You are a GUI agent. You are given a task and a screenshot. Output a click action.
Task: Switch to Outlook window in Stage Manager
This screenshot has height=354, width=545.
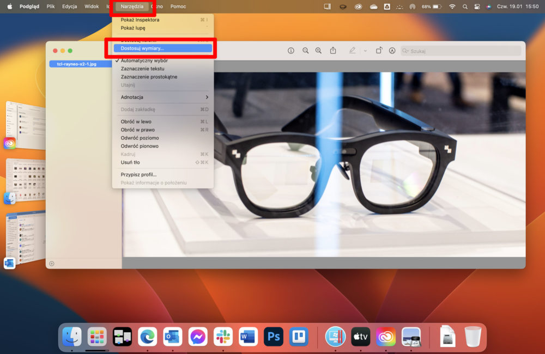[26, 238]
